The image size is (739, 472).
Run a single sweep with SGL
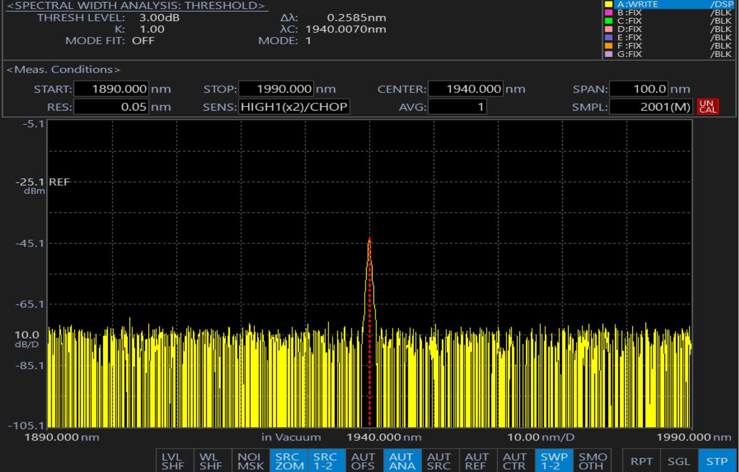click(x=679, y=461)
